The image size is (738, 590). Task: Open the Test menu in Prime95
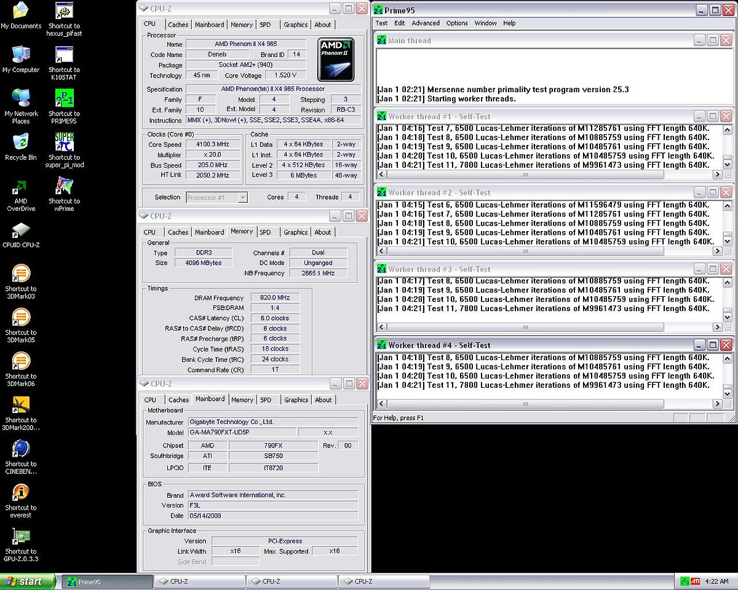[x=382, y=23]
